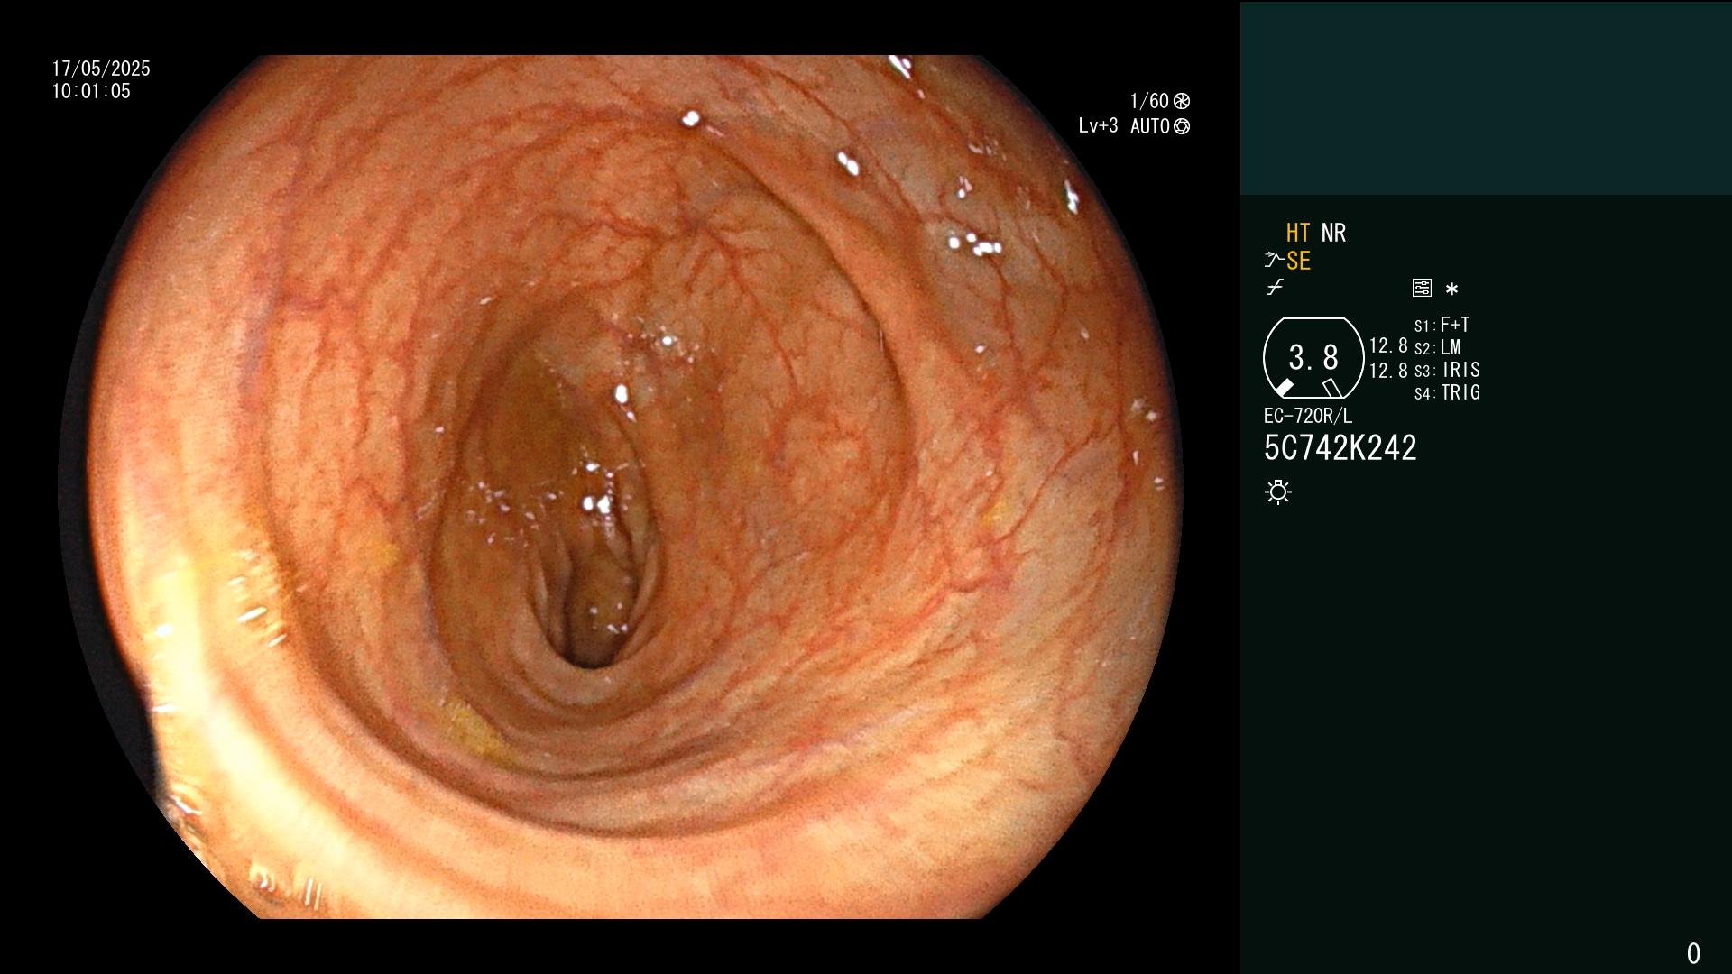Viewport: 1732px width, 974px height.
Task: Click the 12.8 value beside S3: IRIS
Action: 1388,370
